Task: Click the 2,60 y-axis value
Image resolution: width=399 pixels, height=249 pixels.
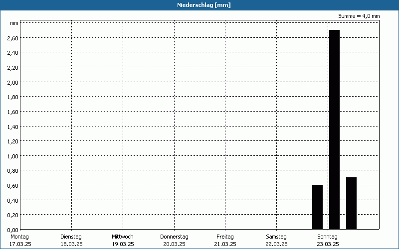Action: tap(13, 38)
